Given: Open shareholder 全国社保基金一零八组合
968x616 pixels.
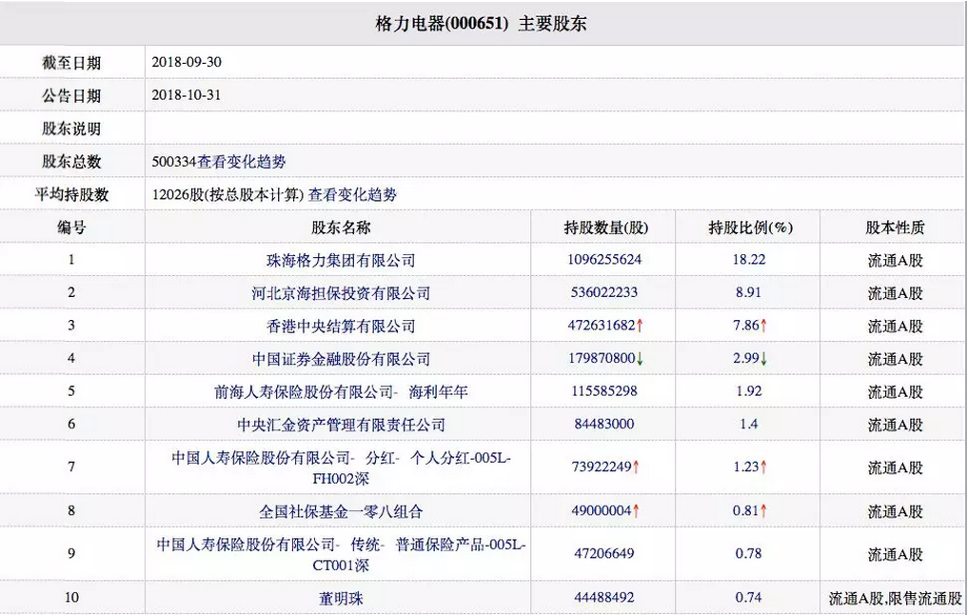Looking at the screenshot, I should 341,511.
